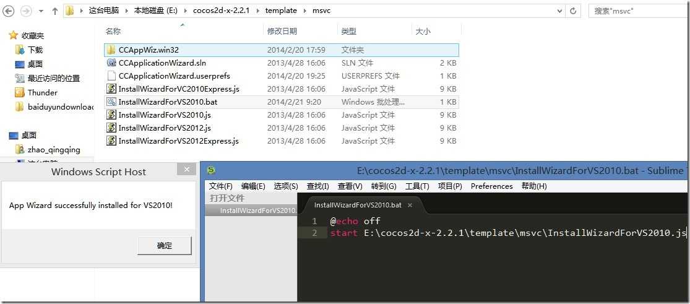Select CCAppWiz.win32 folder icon
The width and height of the screenshot is (690, 304).
(111, 50)
